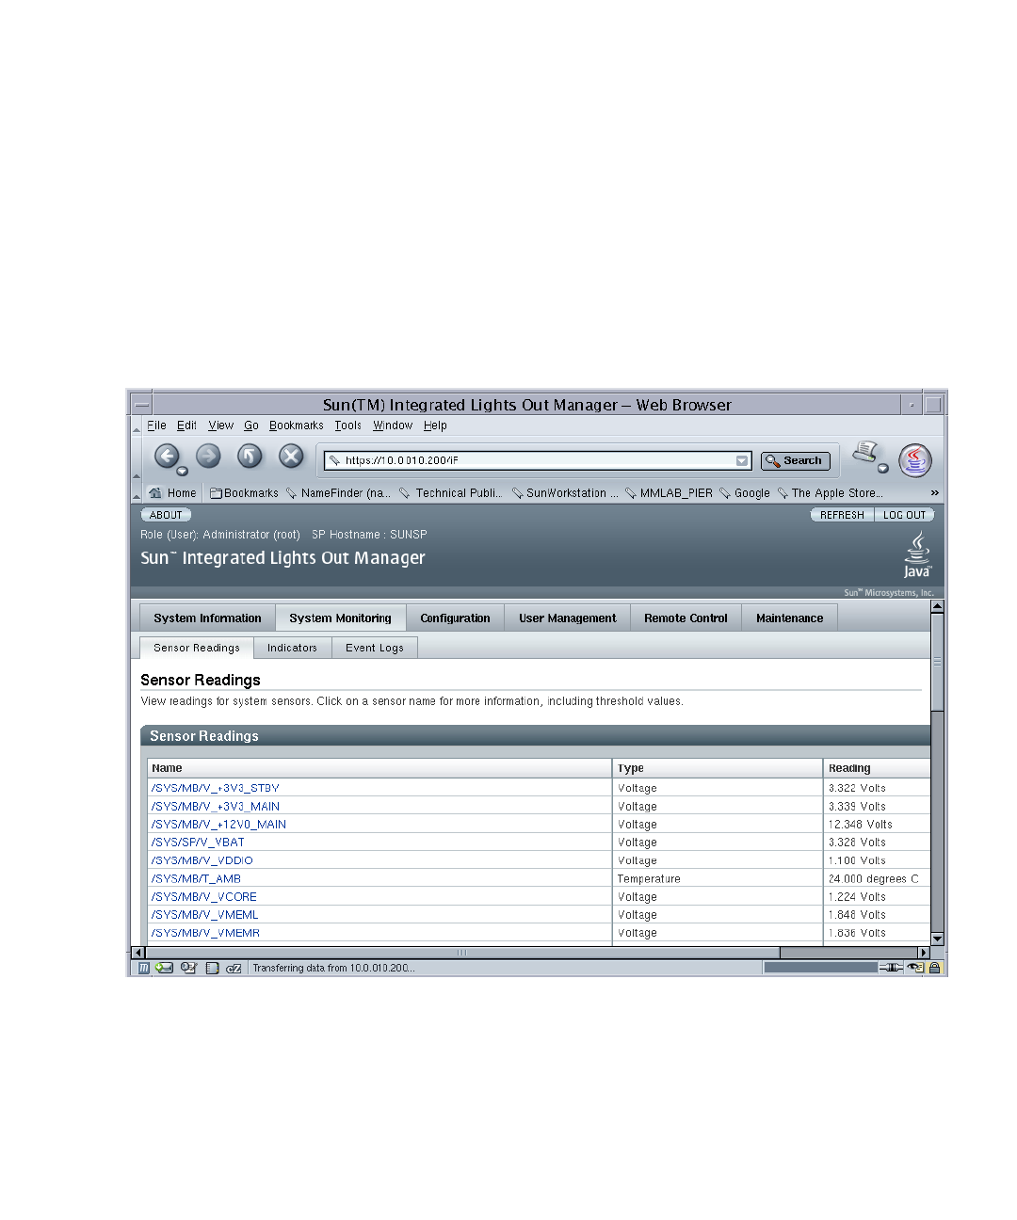Image resolution: width=1017 pixels, height=1220 pixels.
Task: Open the Bookmarks menu in menu bar
Action: point(297,425)
